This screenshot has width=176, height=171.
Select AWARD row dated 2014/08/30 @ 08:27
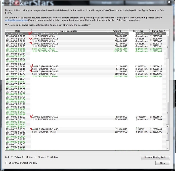(85, 34)
